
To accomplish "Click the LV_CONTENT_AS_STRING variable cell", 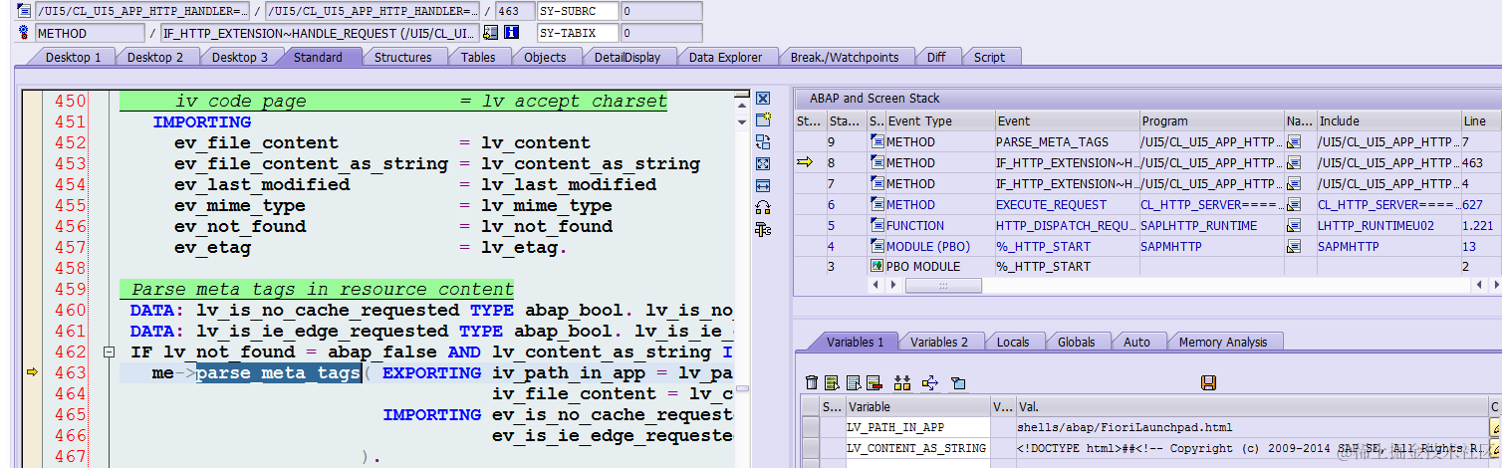I will [917, 448].
